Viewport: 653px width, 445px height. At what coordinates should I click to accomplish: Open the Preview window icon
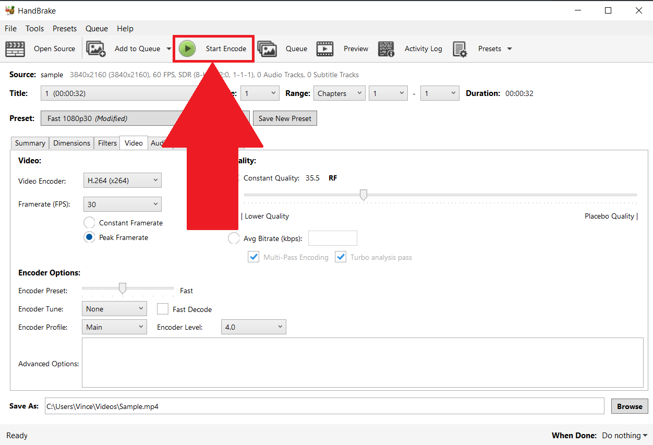325,48
